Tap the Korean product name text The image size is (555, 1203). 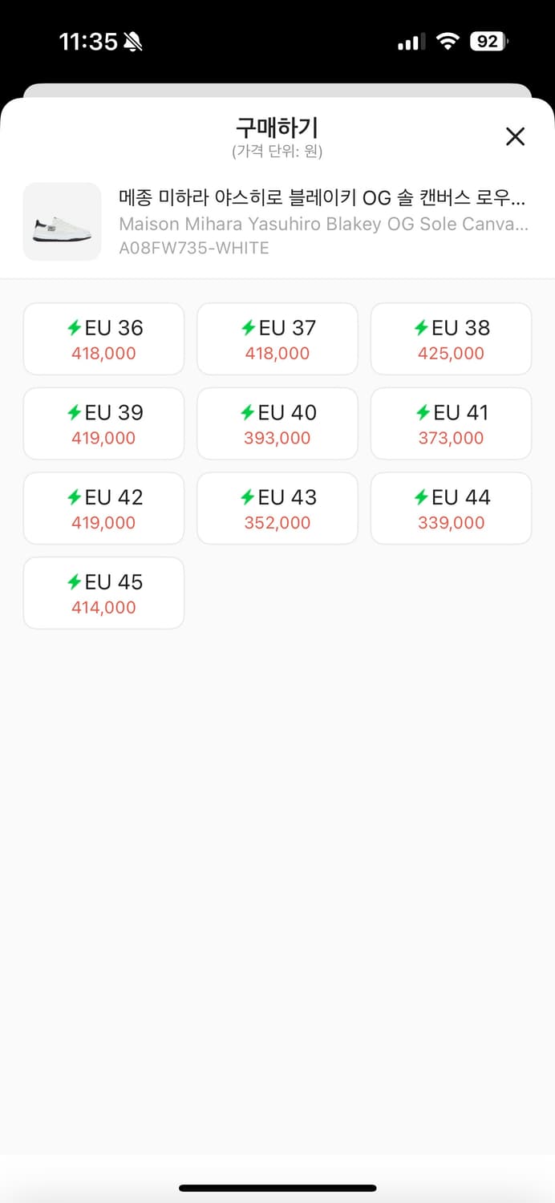(x=322, y=197)
